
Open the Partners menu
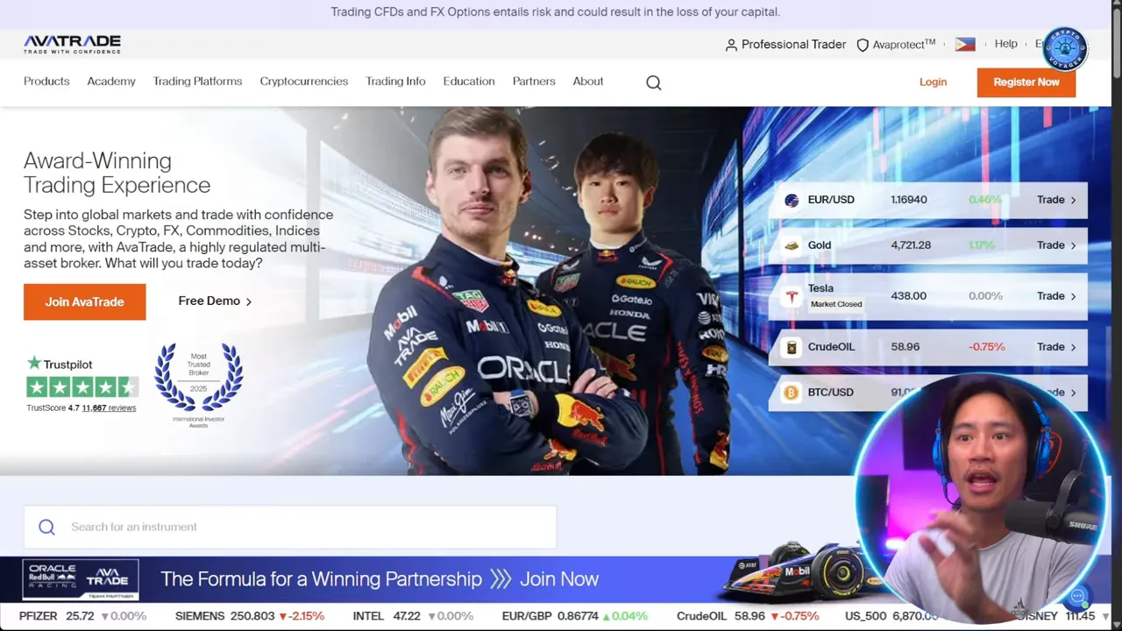(534, 82)
